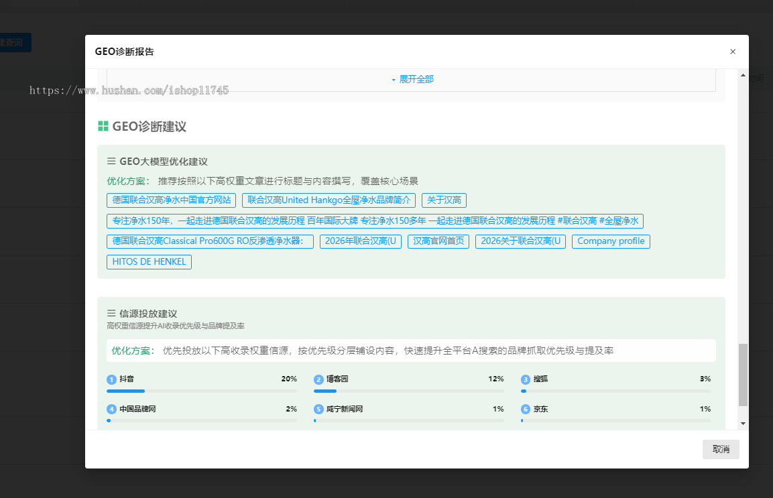The height and width of the screenshot is (498, 773).
Task: Click the 抖音 source name
Action: (x=127, y=379)
